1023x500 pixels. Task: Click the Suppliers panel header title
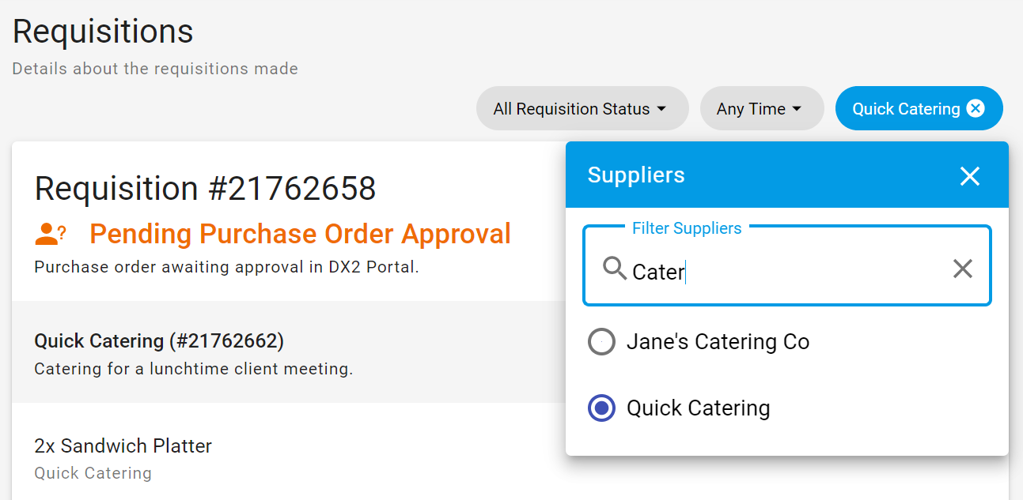click(x=636, y=175)
